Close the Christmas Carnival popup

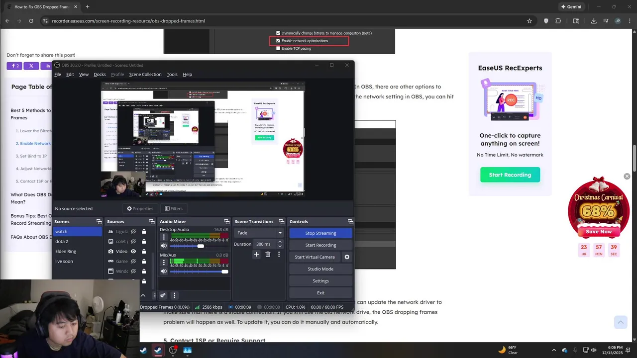(x=627, y=177)
